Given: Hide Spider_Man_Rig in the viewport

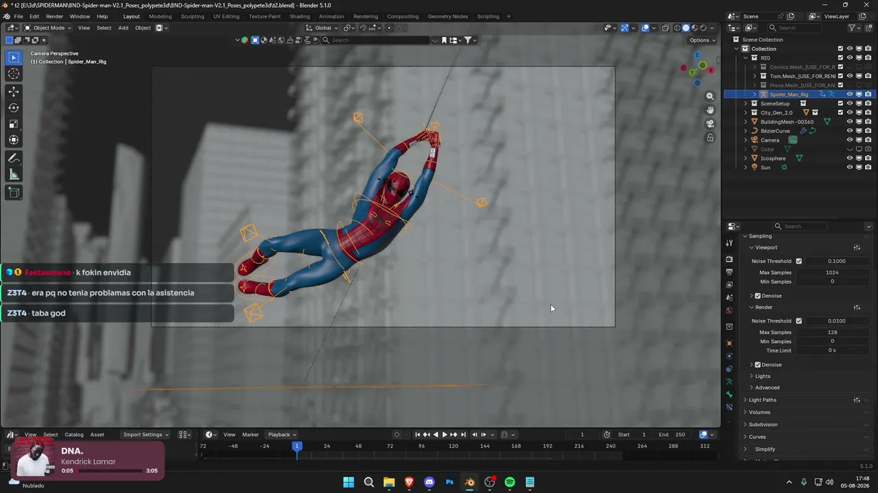Looking at the screenshot, I should tap(849, 94).
